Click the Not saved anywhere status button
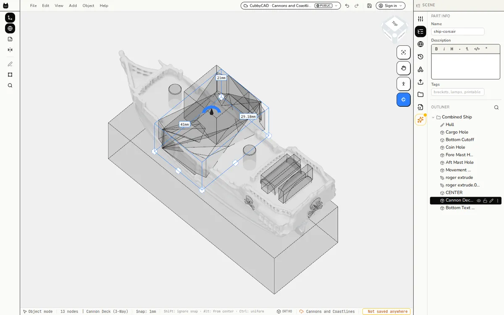Viewport: 504px width, 315px height. [386, 312]
